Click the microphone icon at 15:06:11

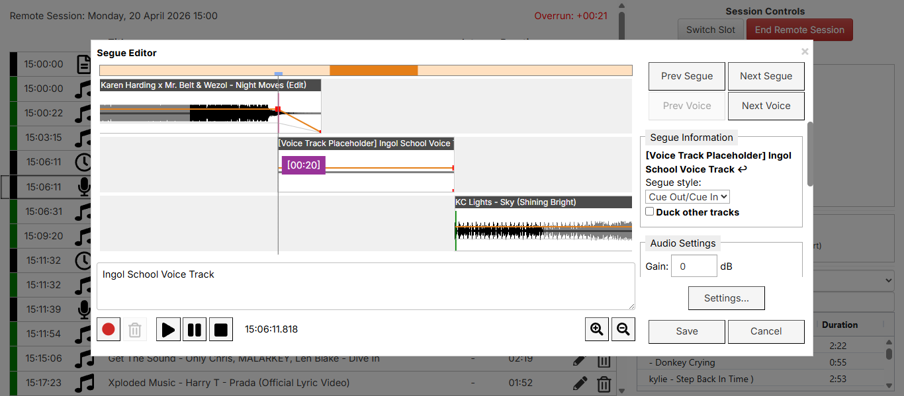point(83,187)
